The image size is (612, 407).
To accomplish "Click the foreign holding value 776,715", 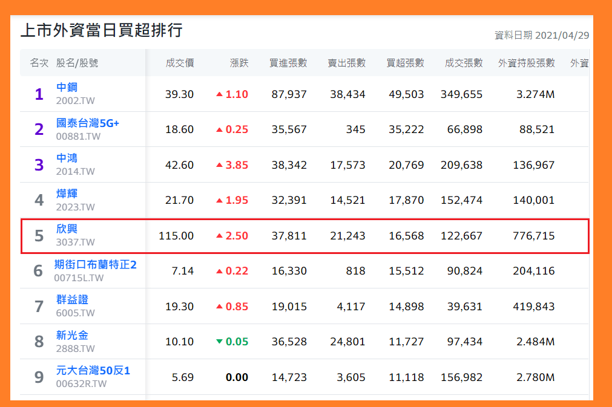I will click(533, 236).
